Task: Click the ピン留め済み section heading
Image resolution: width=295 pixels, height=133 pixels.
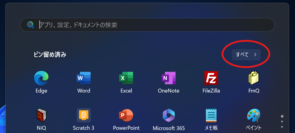Action: pos(50,55)
